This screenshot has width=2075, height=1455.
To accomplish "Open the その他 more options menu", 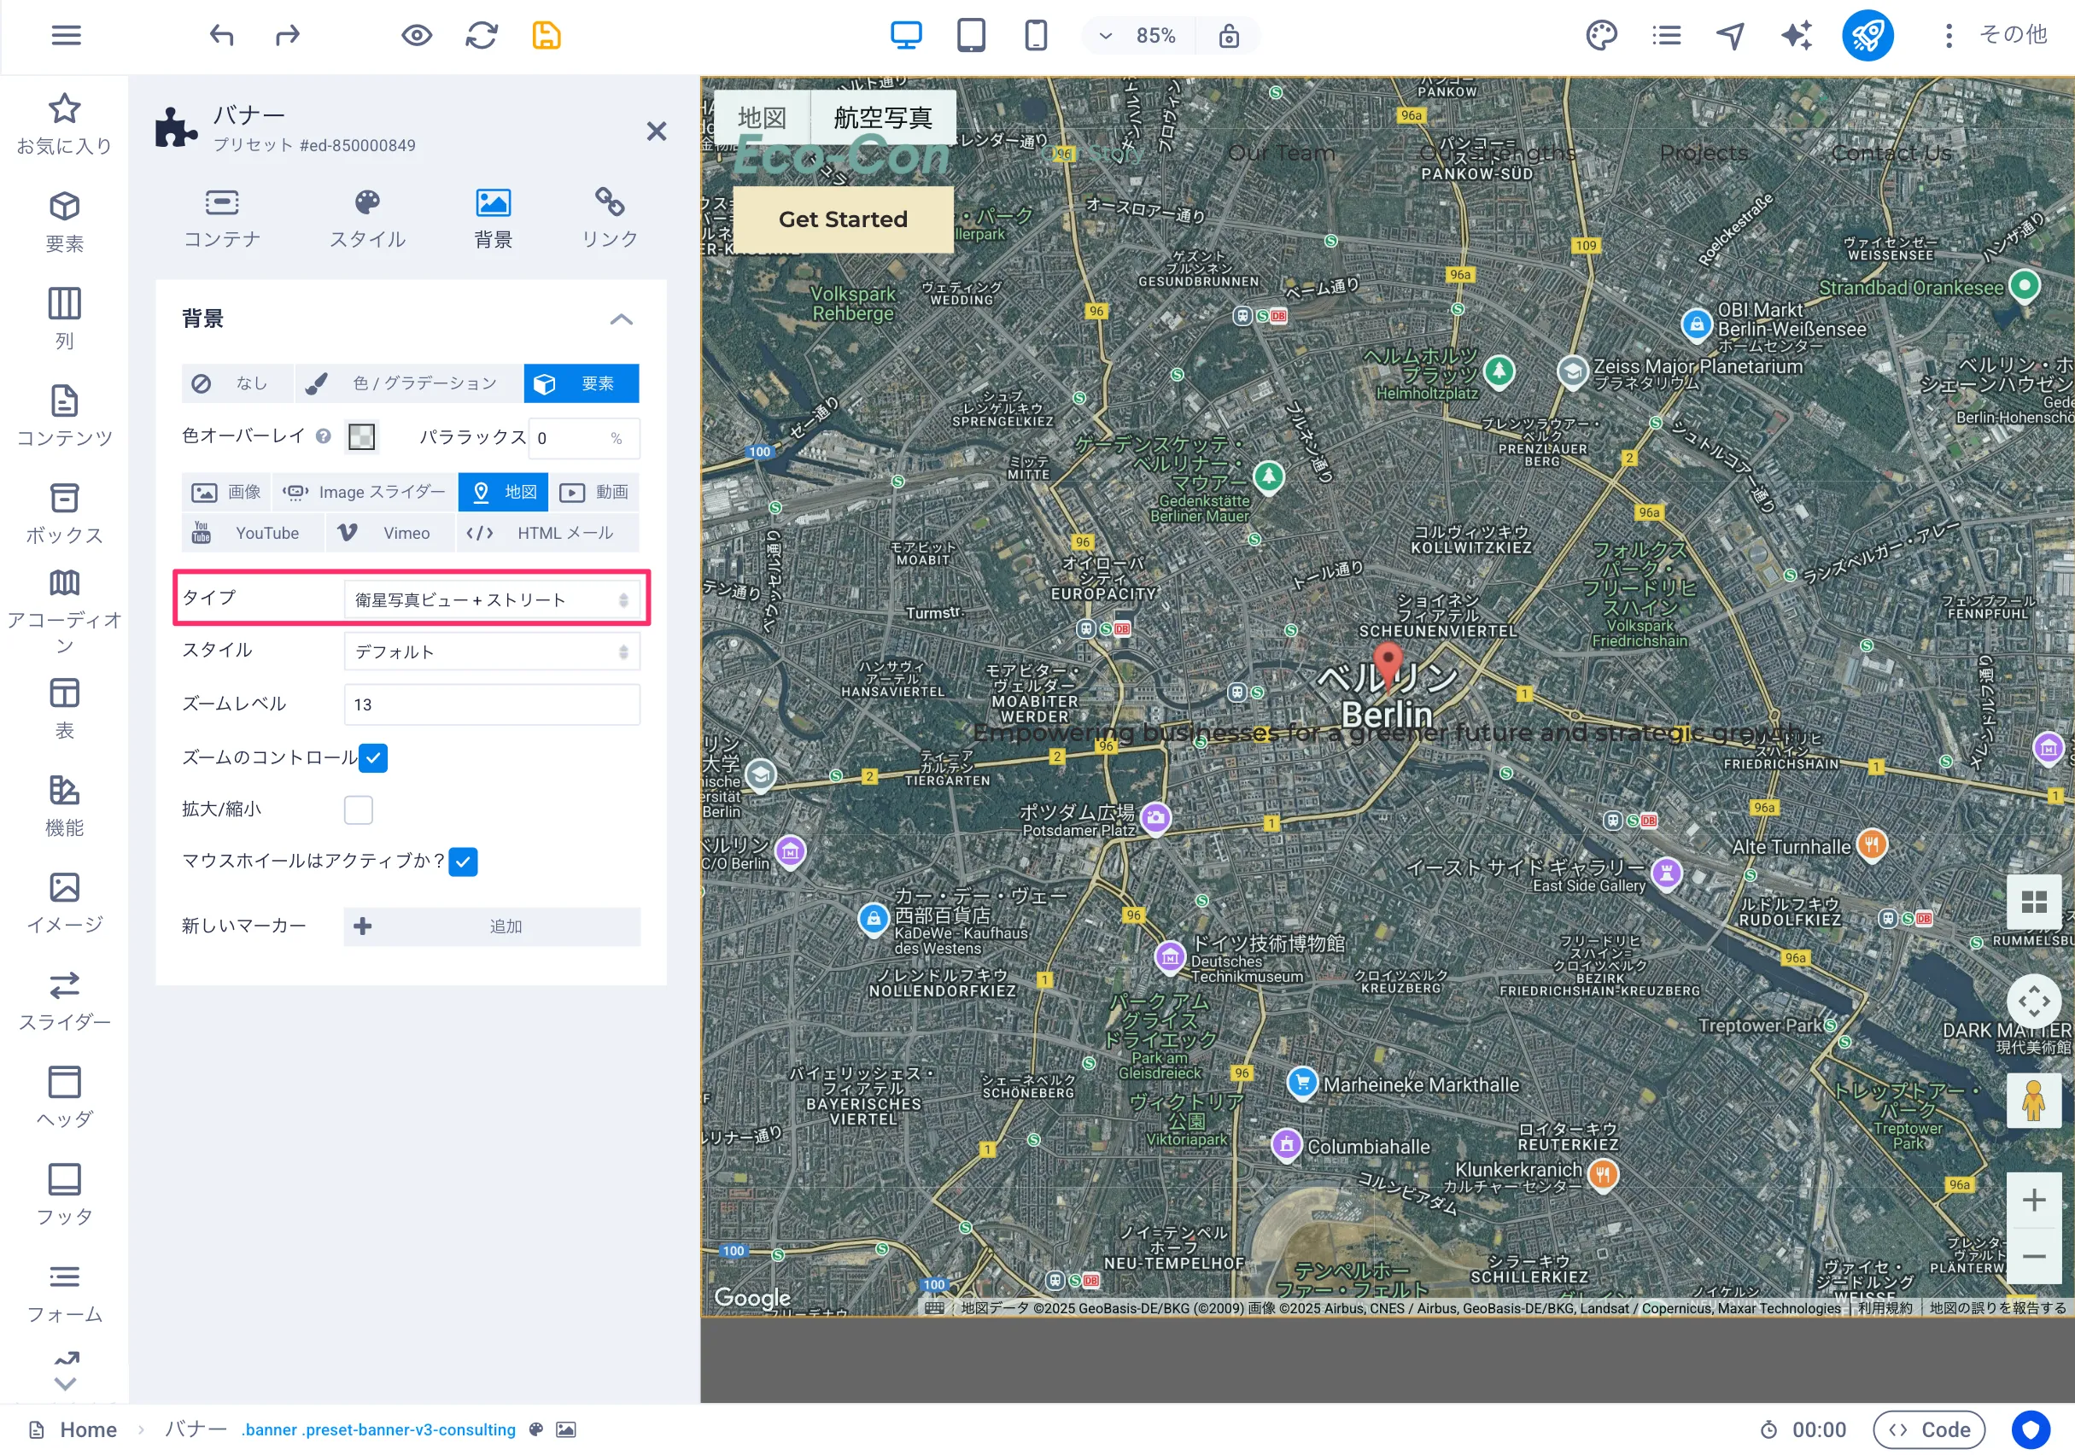I will tap(1994, 35).
